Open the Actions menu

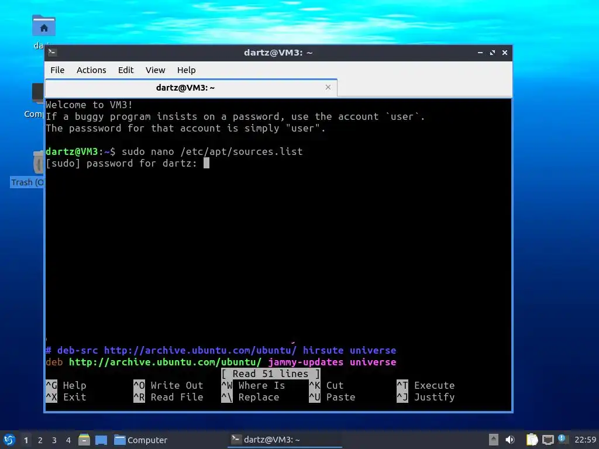pyautogui.click(x=91, y=70)
